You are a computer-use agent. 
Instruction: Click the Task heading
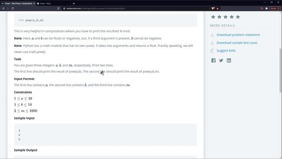[x=18, y=59]
